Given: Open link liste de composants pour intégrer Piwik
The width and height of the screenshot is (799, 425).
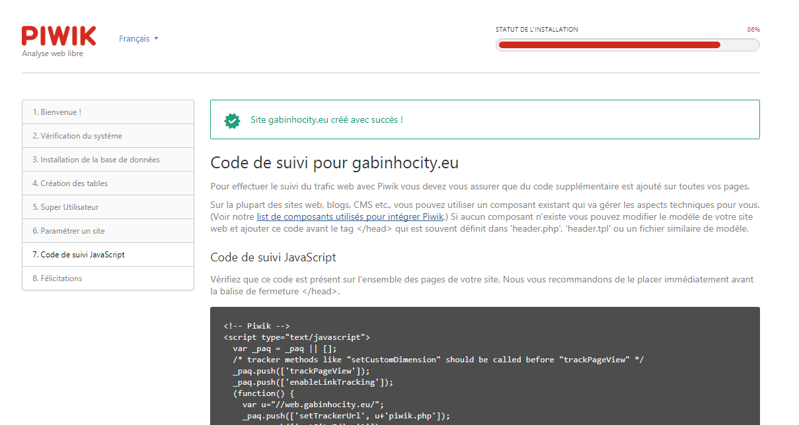Looking at the screenshot, I should point(350,216).
